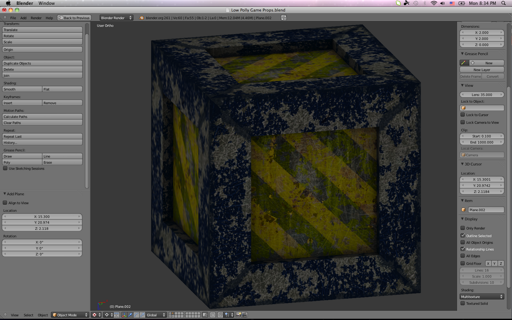This screenshot has width=512, height=320.
Task: Open the proportional editing icon
Action: pos(212,315)
